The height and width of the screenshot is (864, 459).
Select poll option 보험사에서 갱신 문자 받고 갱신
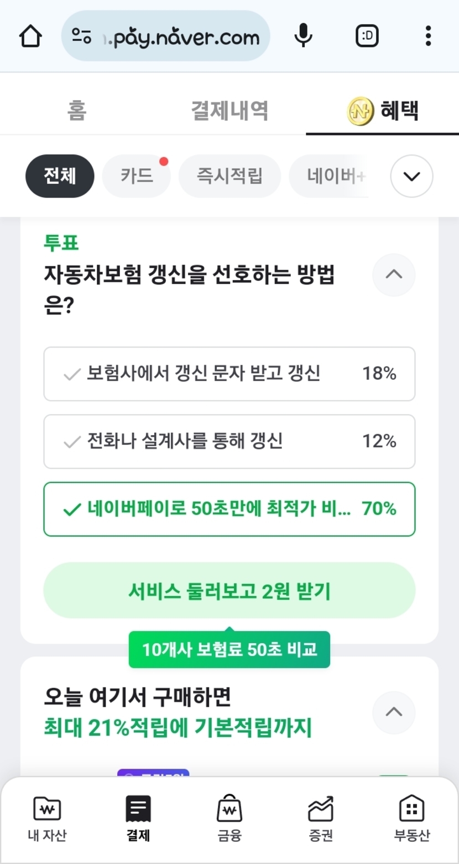(x=229, y=374)
